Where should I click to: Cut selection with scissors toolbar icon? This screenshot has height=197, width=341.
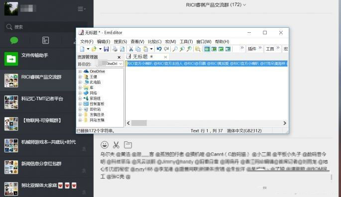(131, 49)
